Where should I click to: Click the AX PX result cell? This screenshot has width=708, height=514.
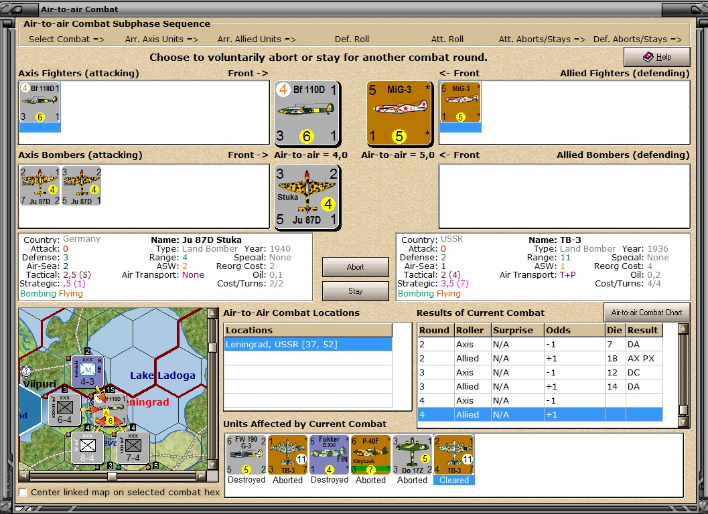tap(644, 358)
